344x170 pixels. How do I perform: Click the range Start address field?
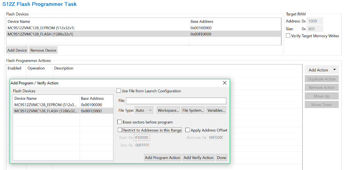(x=142, y=138)
